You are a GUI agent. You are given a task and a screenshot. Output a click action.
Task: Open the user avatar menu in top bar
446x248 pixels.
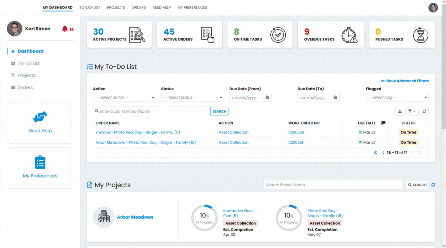point(433,8)
